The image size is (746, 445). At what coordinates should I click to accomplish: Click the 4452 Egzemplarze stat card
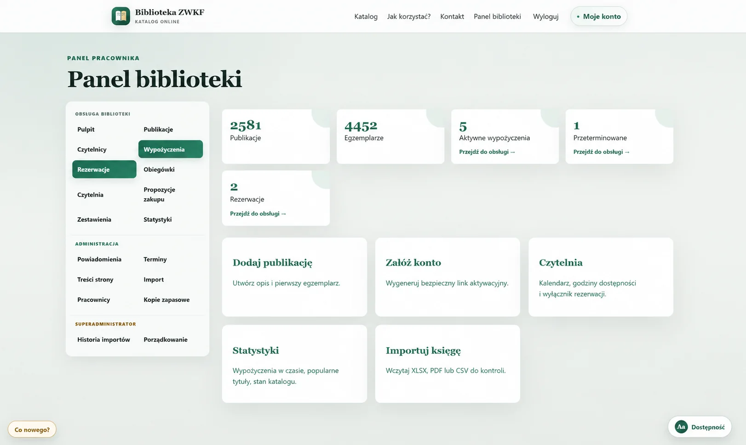(390, 136)
